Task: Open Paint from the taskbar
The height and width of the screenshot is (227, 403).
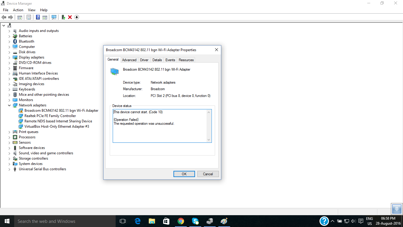Action: tap(224, 221)
